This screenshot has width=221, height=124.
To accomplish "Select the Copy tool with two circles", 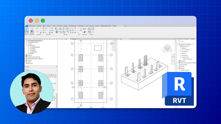I will click(x=60, y=32).
